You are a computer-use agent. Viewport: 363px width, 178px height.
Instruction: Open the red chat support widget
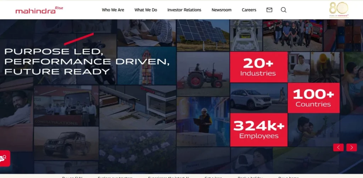5,158
